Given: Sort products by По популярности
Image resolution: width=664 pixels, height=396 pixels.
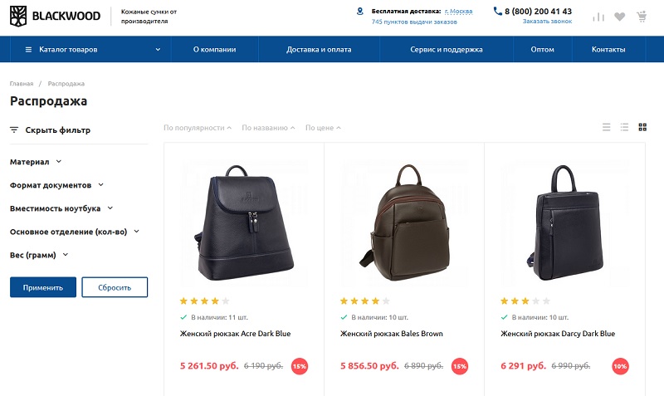Looking at the screenshot, I should pos(198,128).
